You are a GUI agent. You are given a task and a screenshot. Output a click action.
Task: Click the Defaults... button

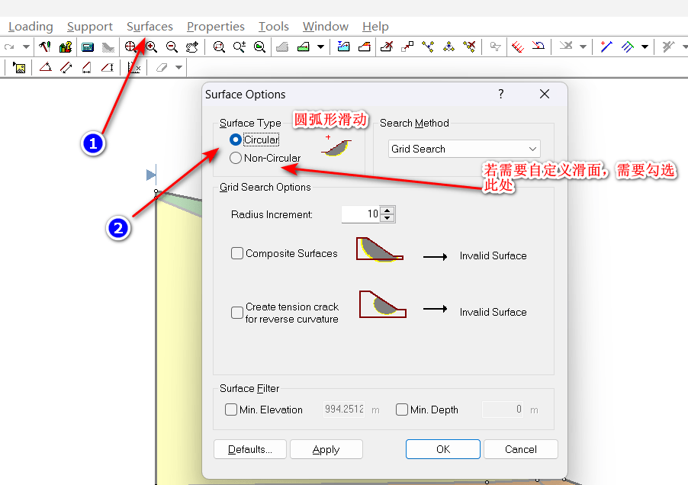[249, 449]
